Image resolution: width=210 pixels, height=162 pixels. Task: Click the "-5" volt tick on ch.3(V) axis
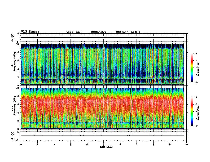click(18, 140)
